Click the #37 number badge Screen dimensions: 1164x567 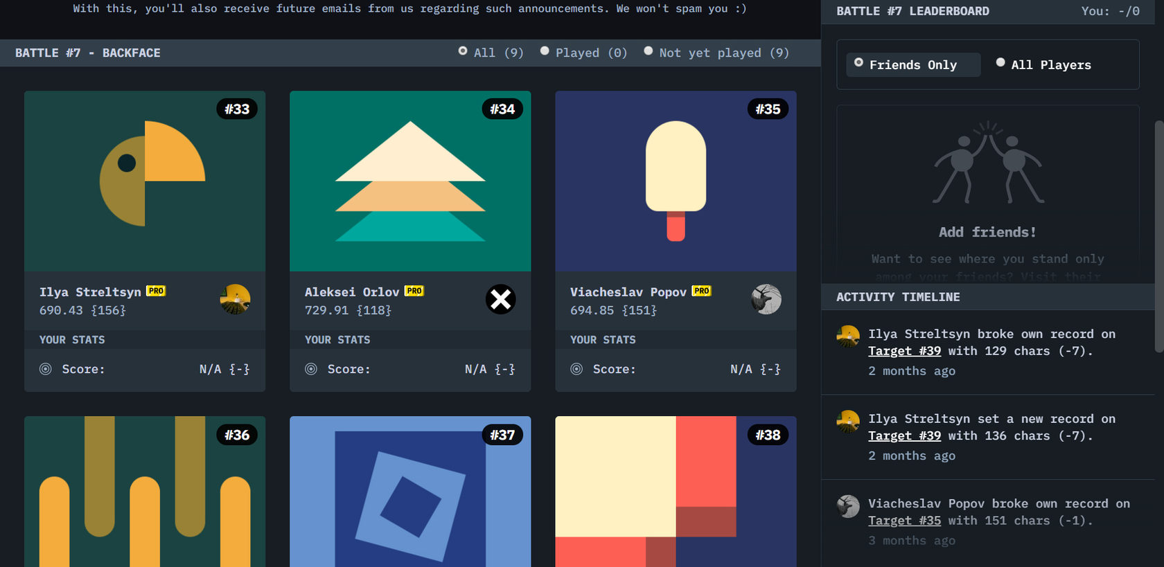click(502, 435)
